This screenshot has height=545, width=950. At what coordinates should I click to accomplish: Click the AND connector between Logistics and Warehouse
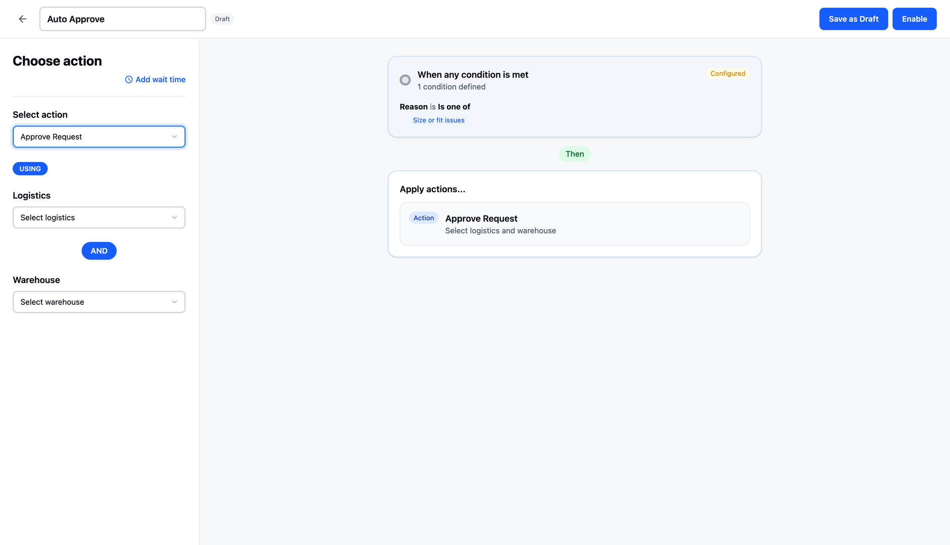pos(99,251)
